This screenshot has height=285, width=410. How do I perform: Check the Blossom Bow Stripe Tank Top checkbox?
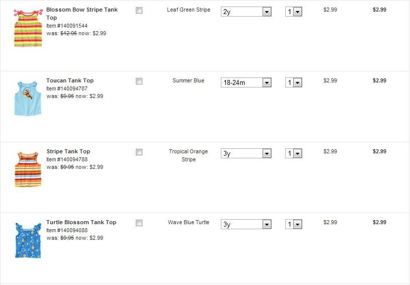(x=139, y=11)
